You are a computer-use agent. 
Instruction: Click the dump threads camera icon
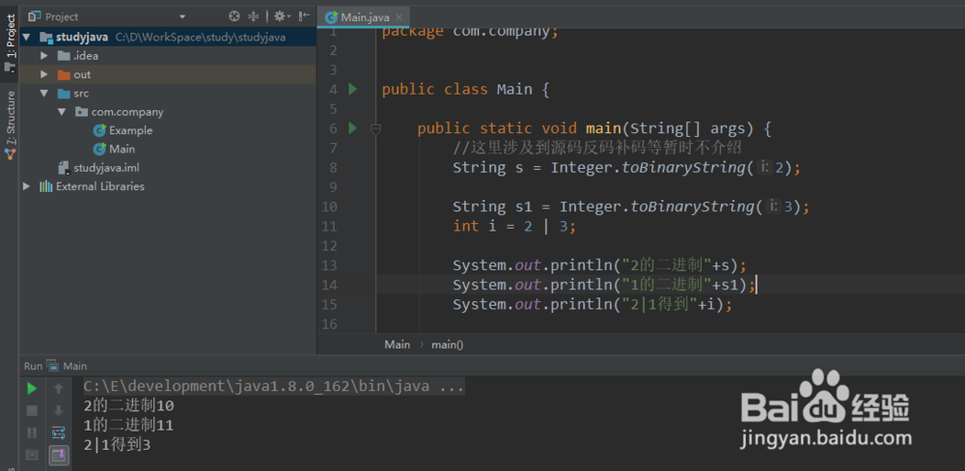(x=32, y=455)
